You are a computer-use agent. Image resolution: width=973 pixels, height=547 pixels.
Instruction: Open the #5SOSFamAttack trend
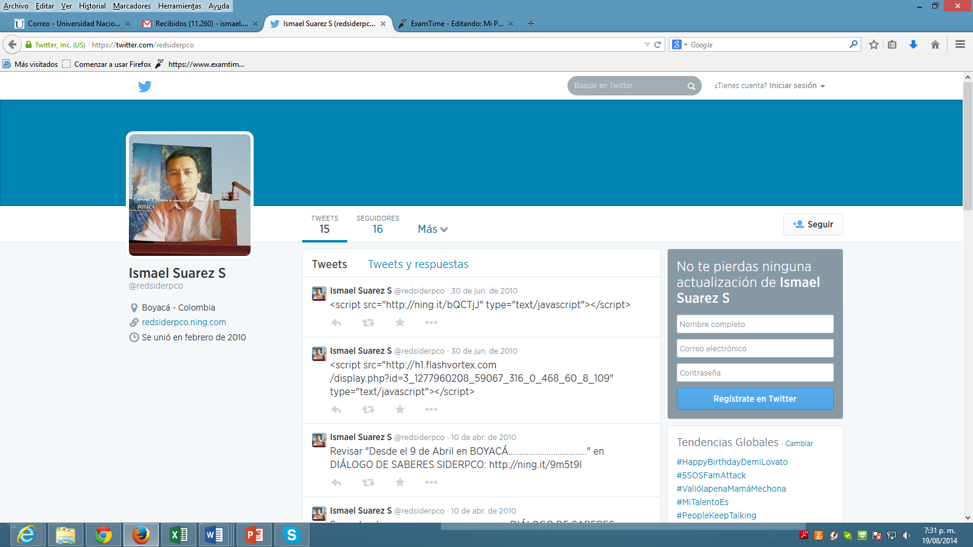point(711,475)
